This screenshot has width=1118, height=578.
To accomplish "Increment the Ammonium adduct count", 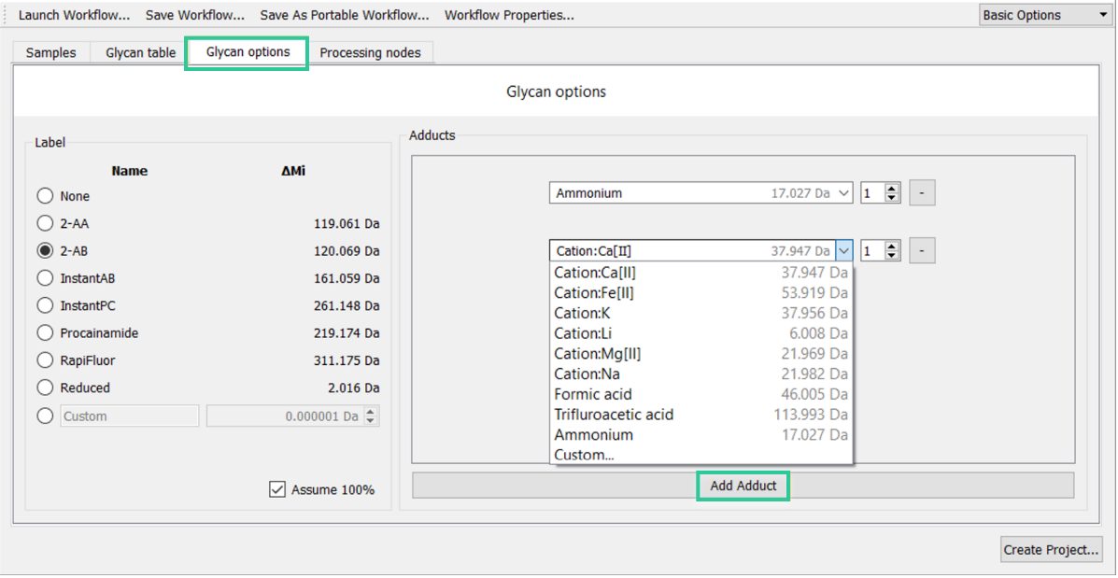I will [x=893, y=188].
